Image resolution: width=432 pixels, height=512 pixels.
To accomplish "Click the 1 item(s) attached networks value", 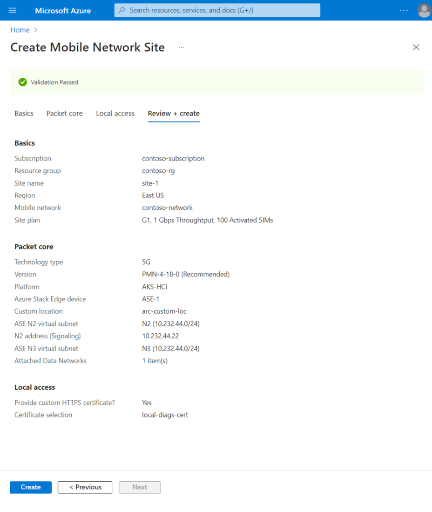I will (155, 361).
